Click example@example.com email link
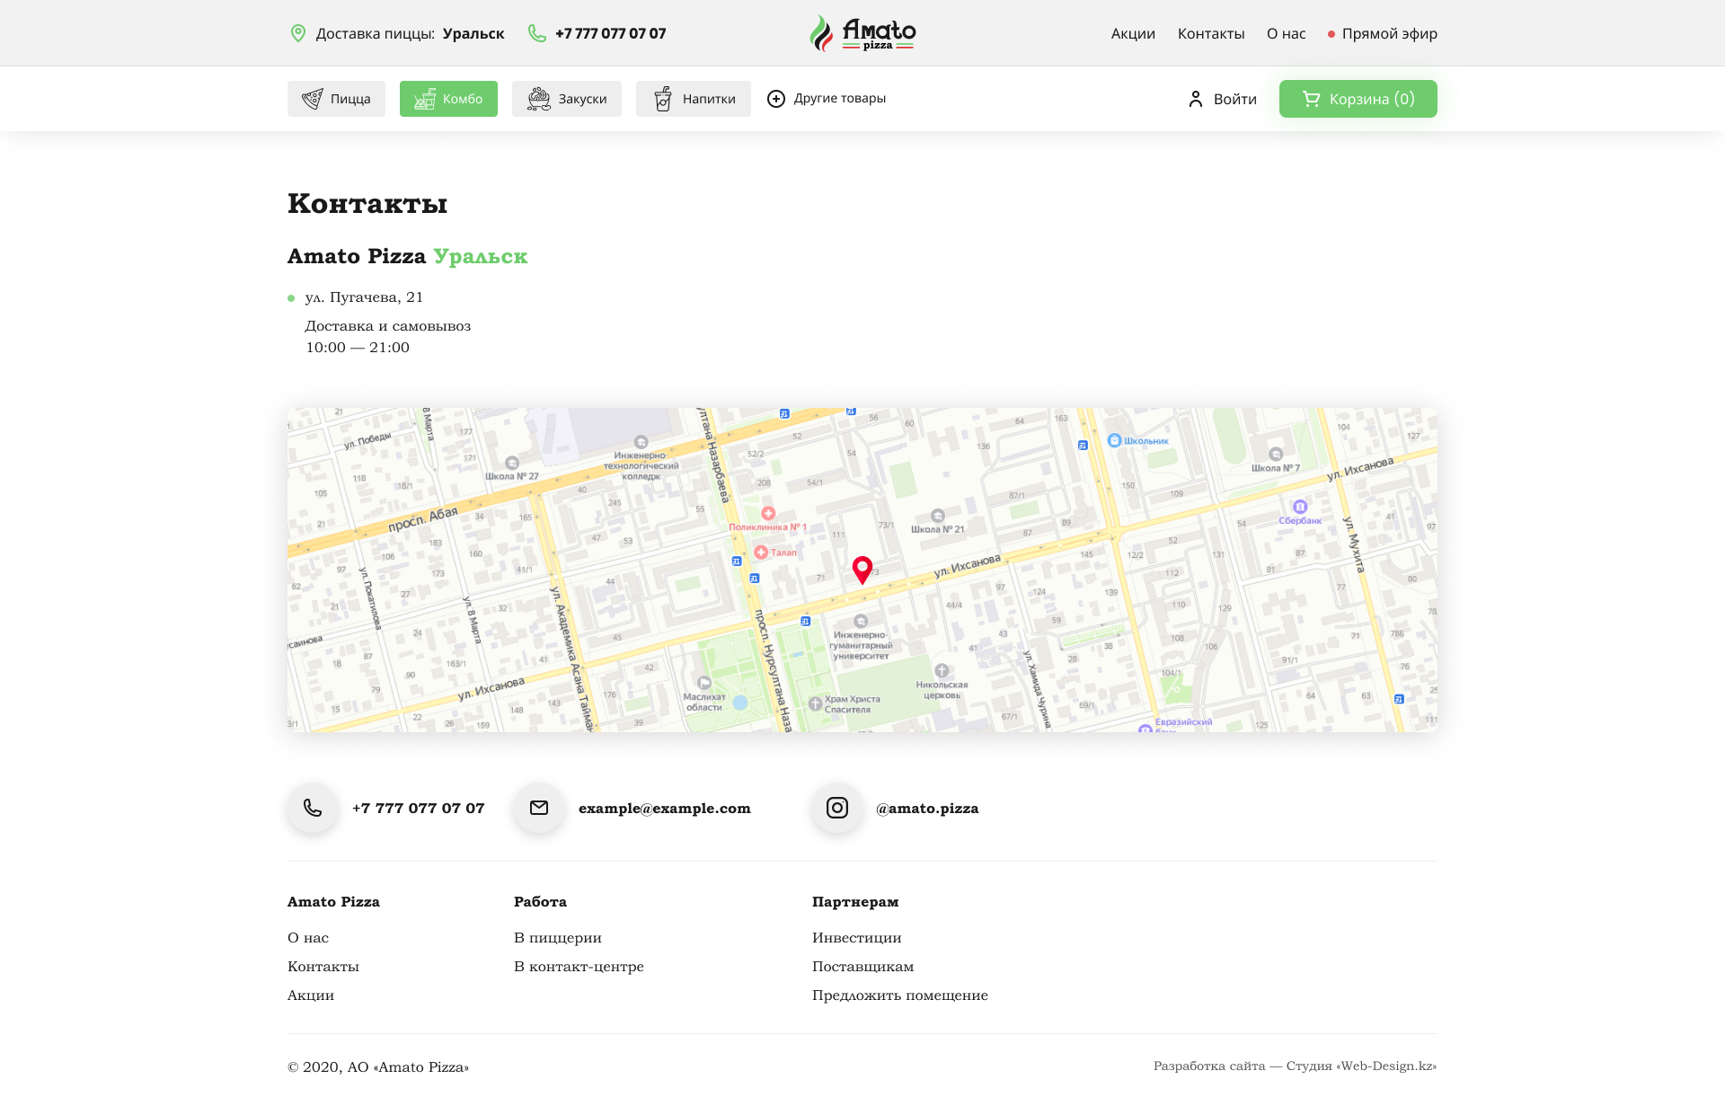1725x1097 pixels. pyautogui.click(x=665, y=808)
